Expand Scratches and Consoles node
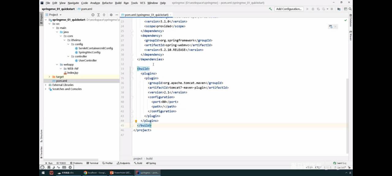The image size is (392, 176). coord(46,89)
